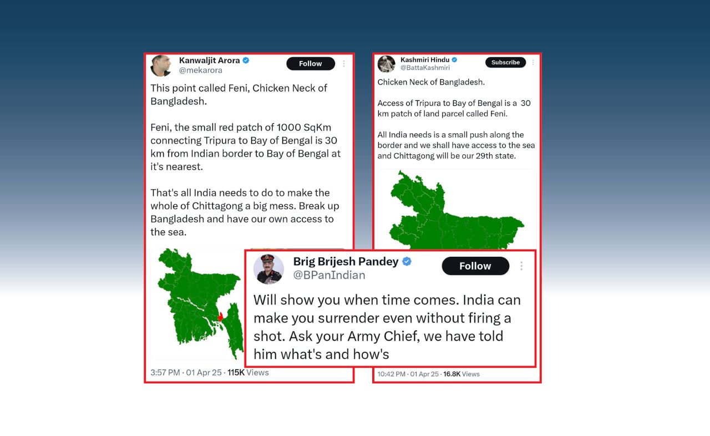Viewport: 710px width, 436px height.
Task: Click the 10:42 PM 01 Apr 25 timestamp
Action: coord(408,374)
